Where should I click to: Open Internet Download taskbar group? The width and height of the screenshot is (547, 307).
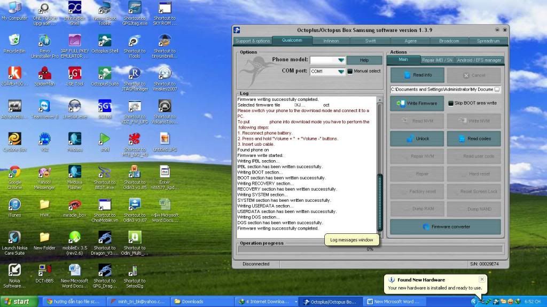pos(267,302)
